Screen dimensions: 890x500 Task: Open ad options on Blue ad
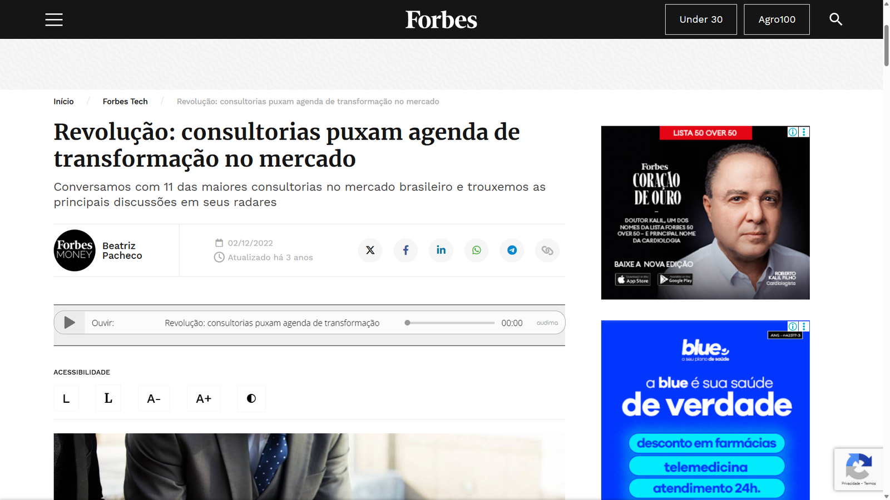pos(804,326)
